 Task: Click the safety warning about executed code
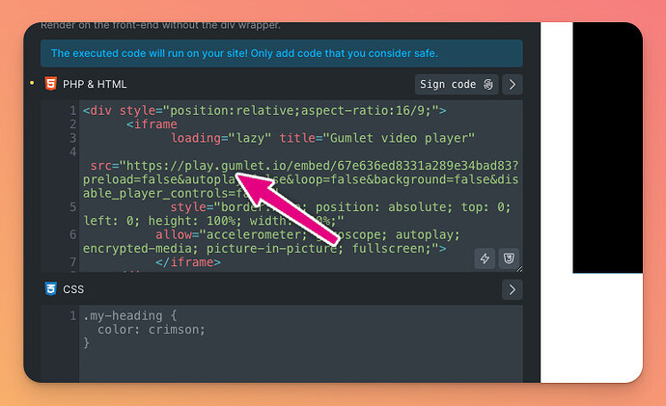click(x=282, y=53)
